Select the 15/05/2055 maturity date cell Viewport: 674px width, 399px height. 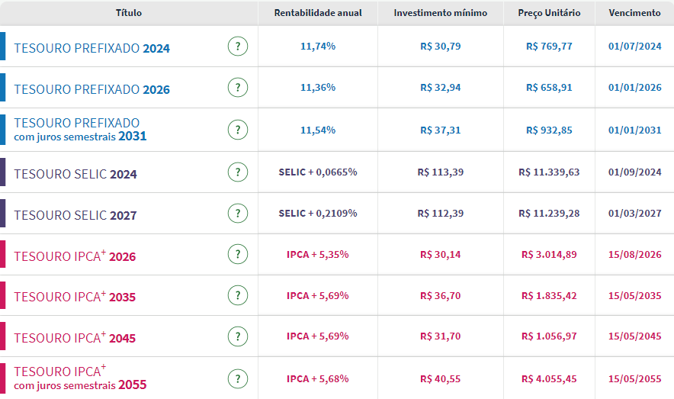[x=634, y=378]
